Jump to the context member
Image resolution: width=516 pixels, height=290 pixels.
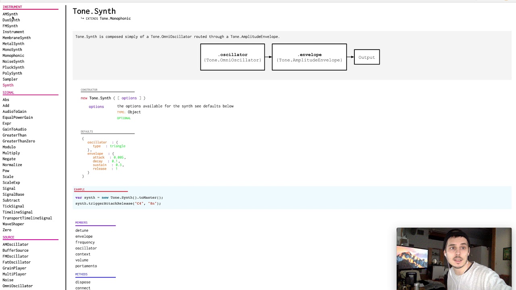point(83,254)
